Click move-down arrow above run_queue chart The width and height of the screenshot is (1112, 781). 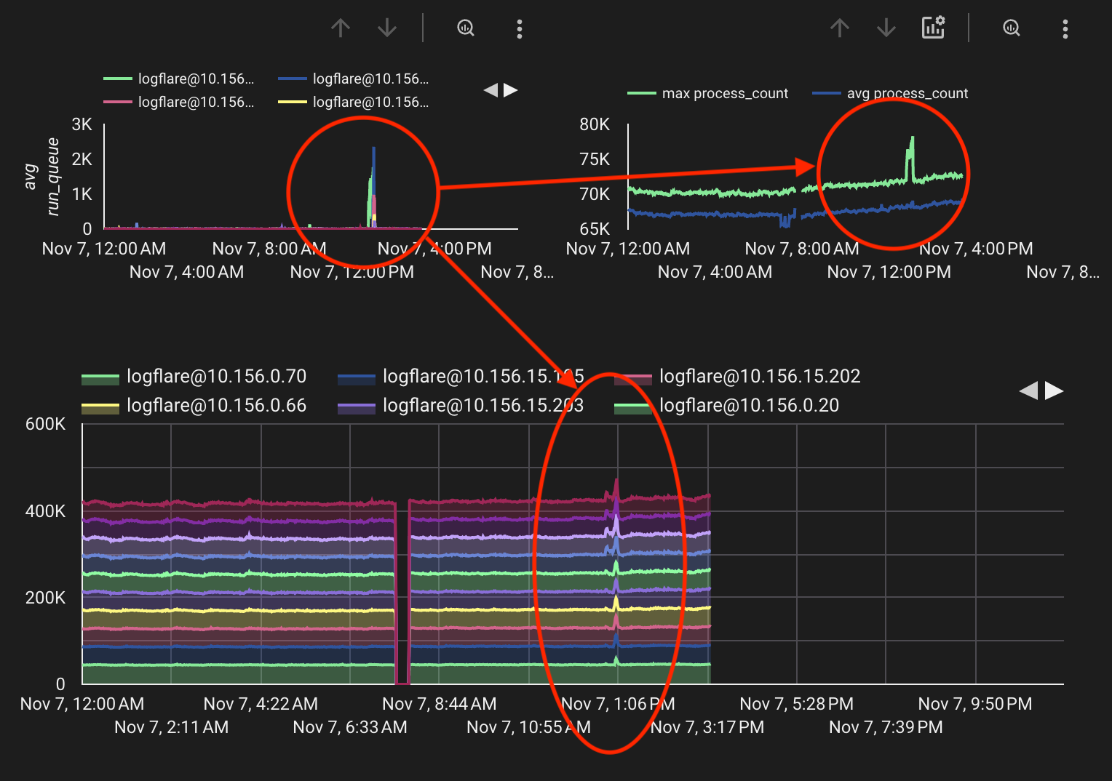387,28
